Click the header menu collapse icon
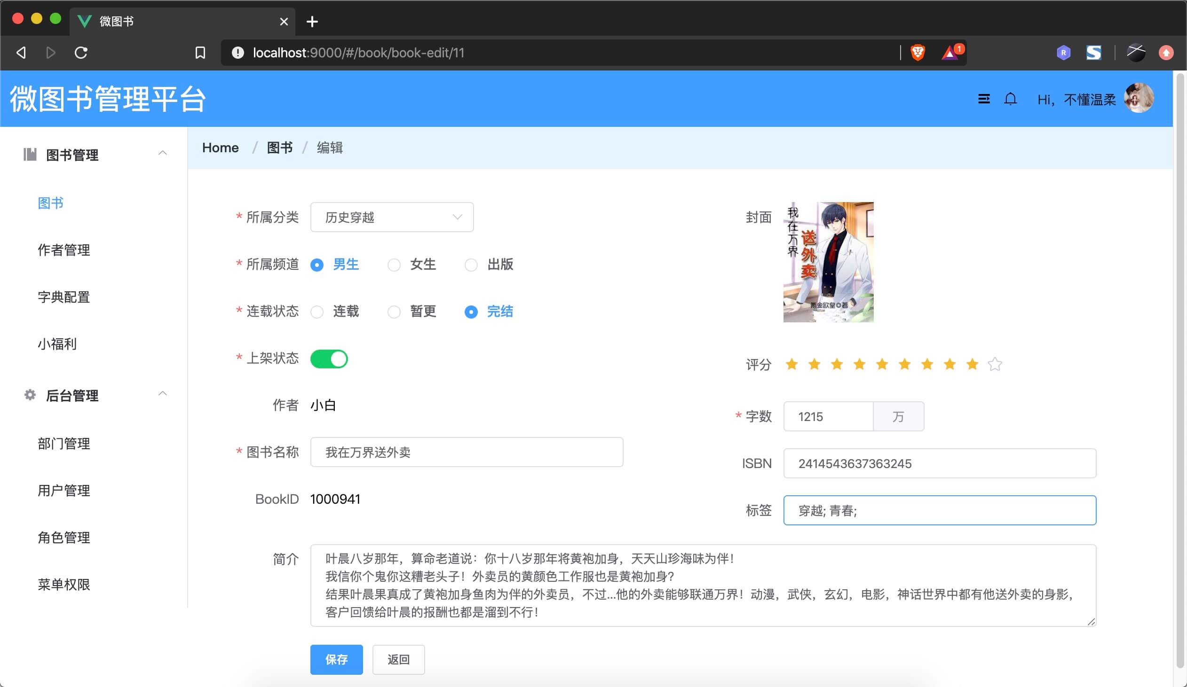1187x687 pixels. pyautogui.click(x=983, y=99)
